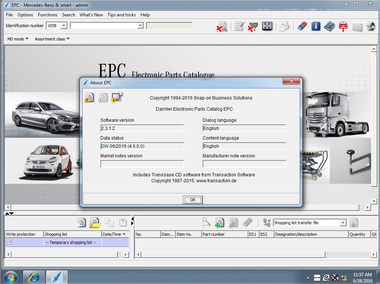Click the transfer hierarchy icon beside transfer file dropdown
The image size is (380, 284).
tap(267, 222)
